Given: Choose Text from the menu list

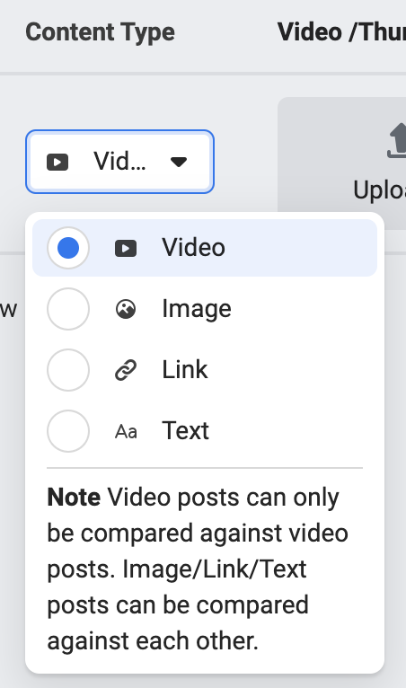Looking at the screenshot, I should point(205,431).
